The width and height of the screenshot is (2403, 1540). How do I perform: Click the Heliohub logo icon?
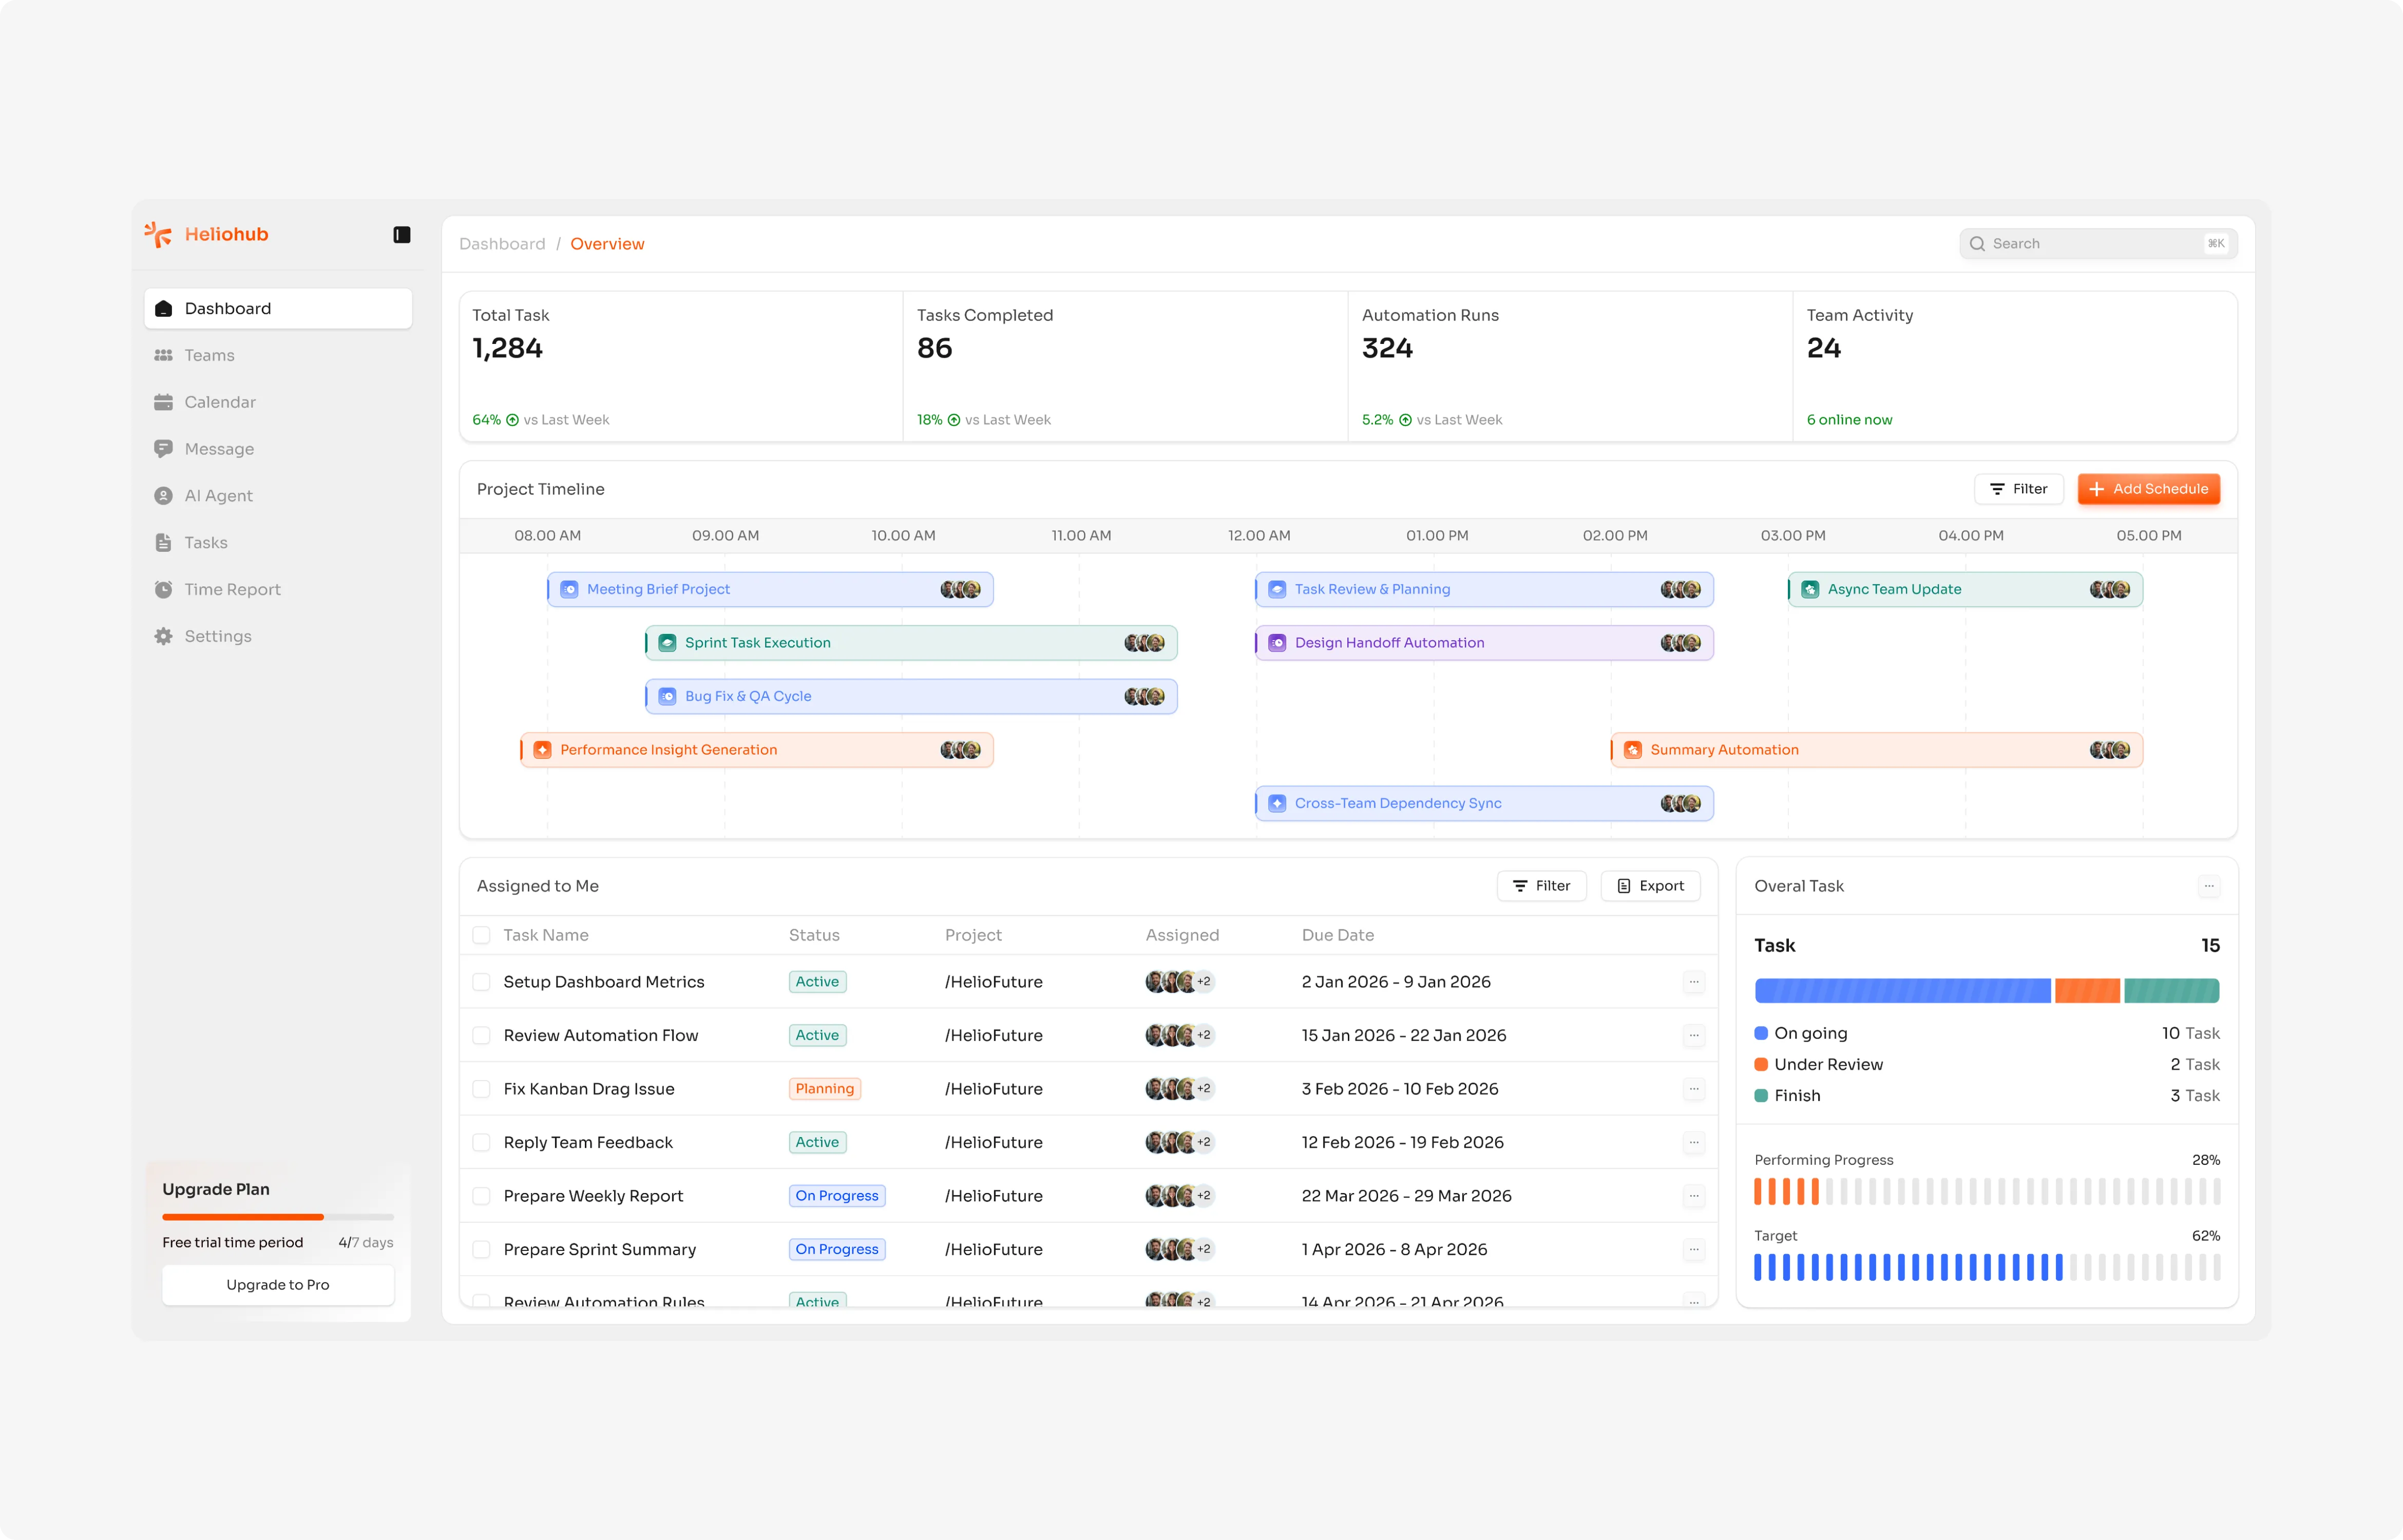[158, 234]
